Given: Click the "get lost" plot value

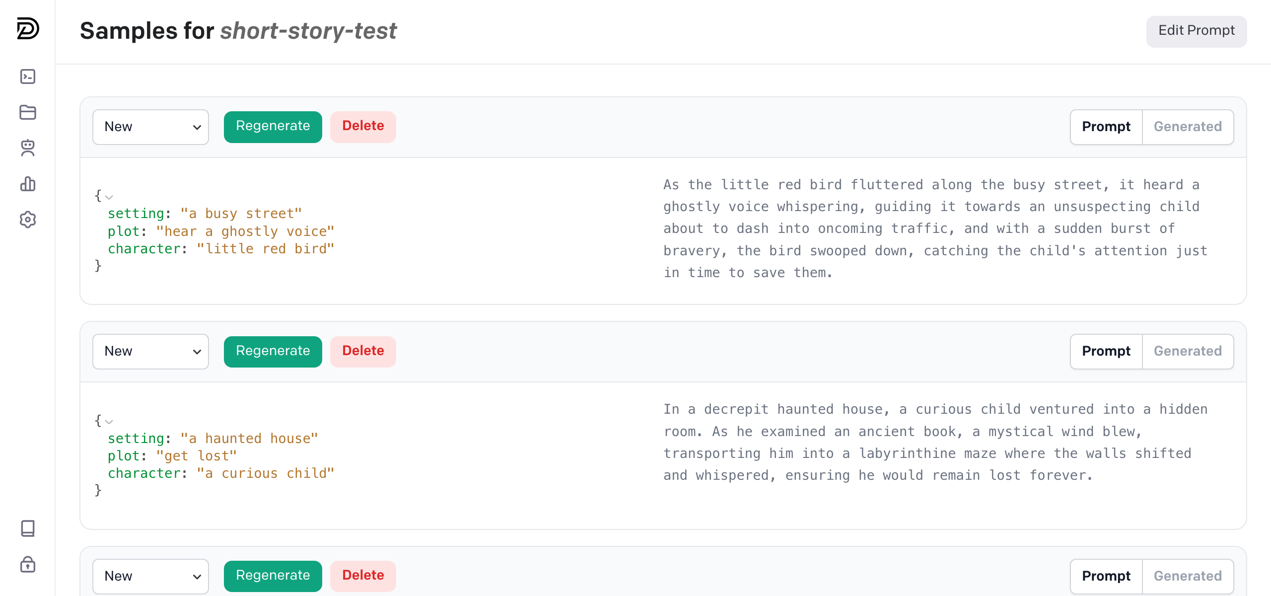Looking at the screenshot, I should [197, 456].
